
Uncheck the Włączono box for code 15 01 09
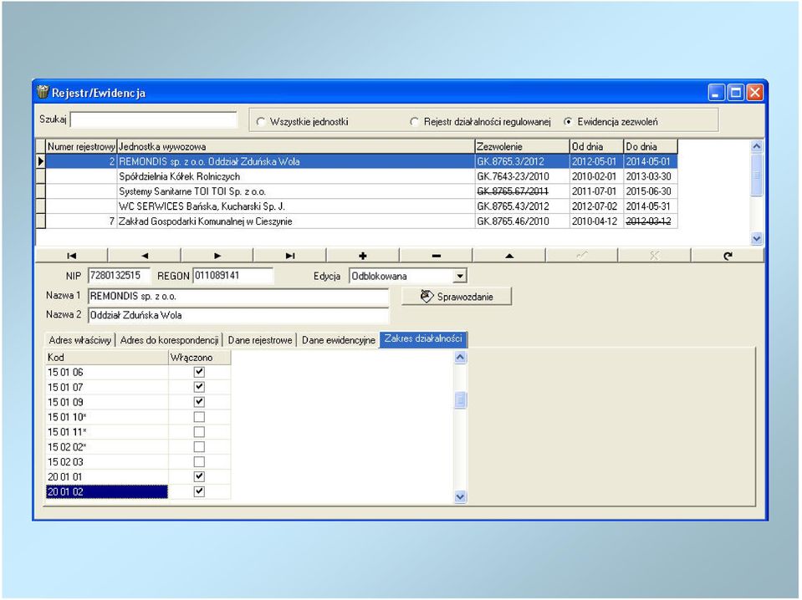click(x=199, y=402)
